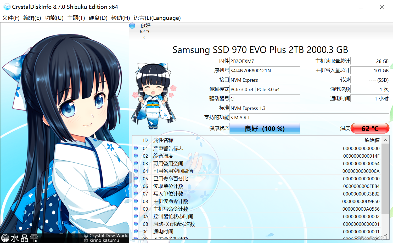Click raw value 000000000A0566

pyautogui.click(x=361, y=209)
